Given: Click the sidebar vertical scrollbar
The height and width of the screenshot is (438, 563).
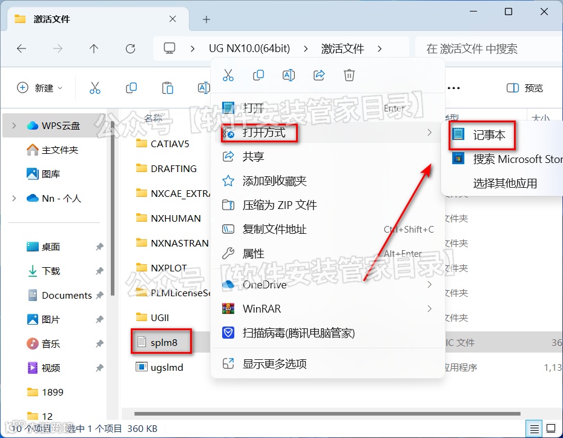Looking at the screenshot, I should point(113,208).
